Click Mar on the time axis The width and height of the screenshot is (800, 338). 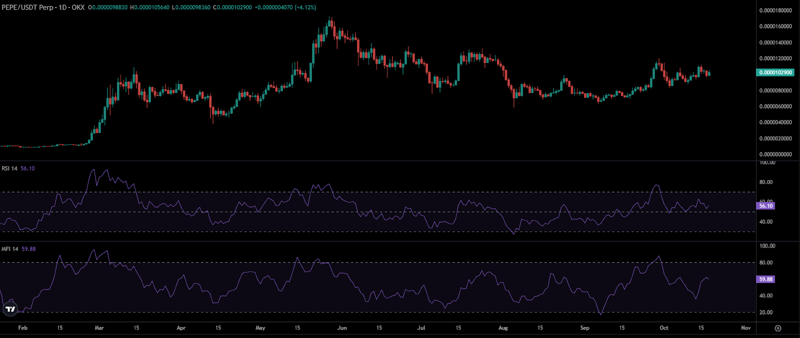click(x=99, y=328)
